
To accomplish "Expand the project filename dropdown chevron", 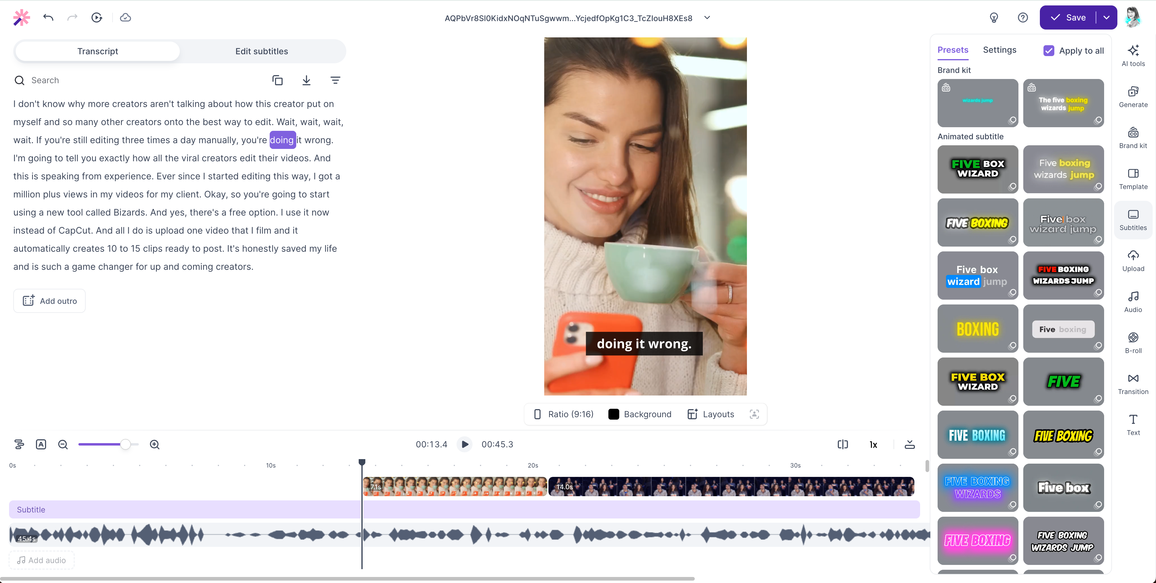I will tap(707, 18).
